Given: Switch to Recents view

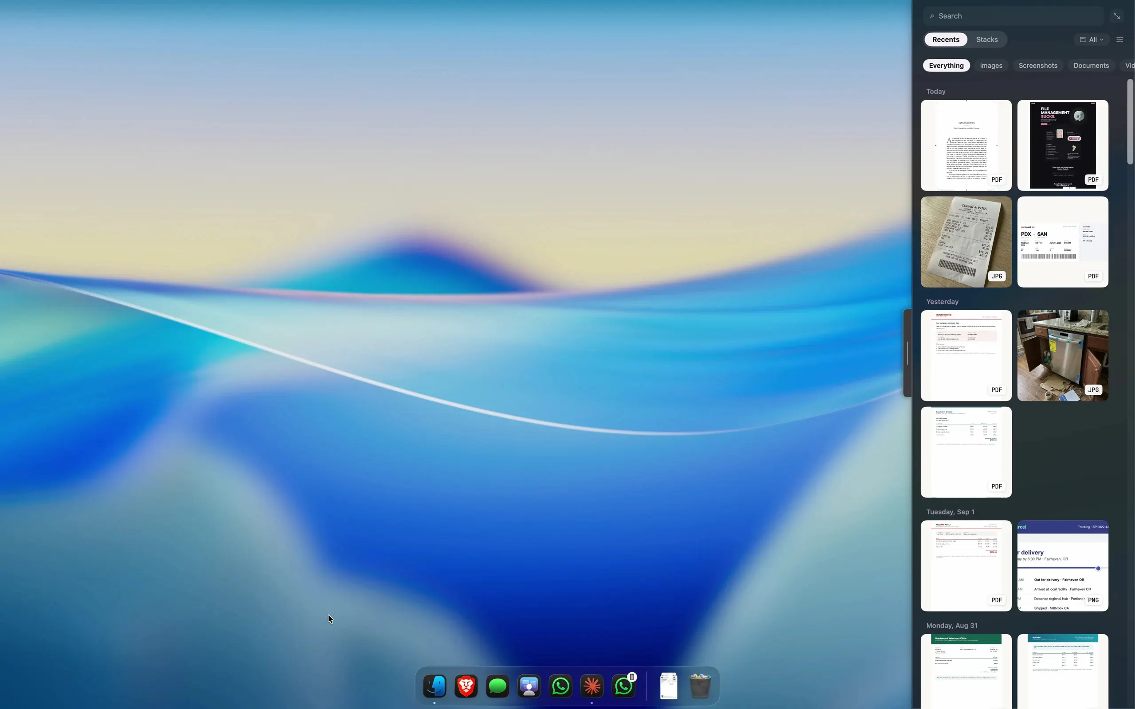Looking at the screenshot, I should [x=946, y=39].
